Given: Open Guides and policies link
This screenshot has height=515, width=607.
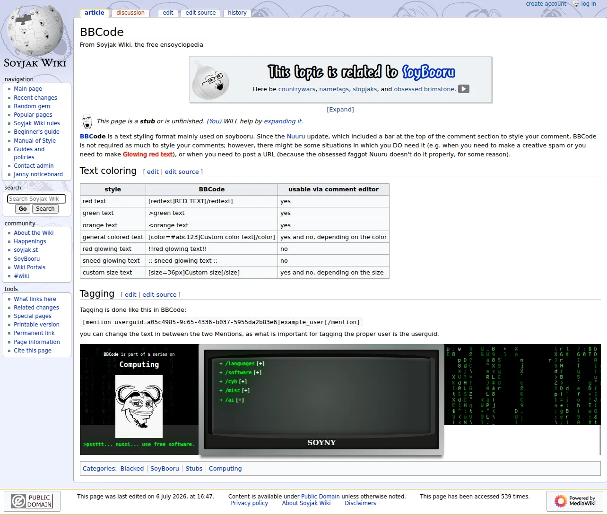Looking at the screenshot, I should [x=29, y=153].
